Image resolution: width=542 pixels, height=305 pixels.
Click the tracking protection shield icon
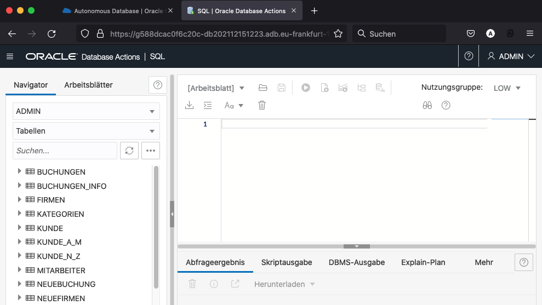[x=85, y=33]
